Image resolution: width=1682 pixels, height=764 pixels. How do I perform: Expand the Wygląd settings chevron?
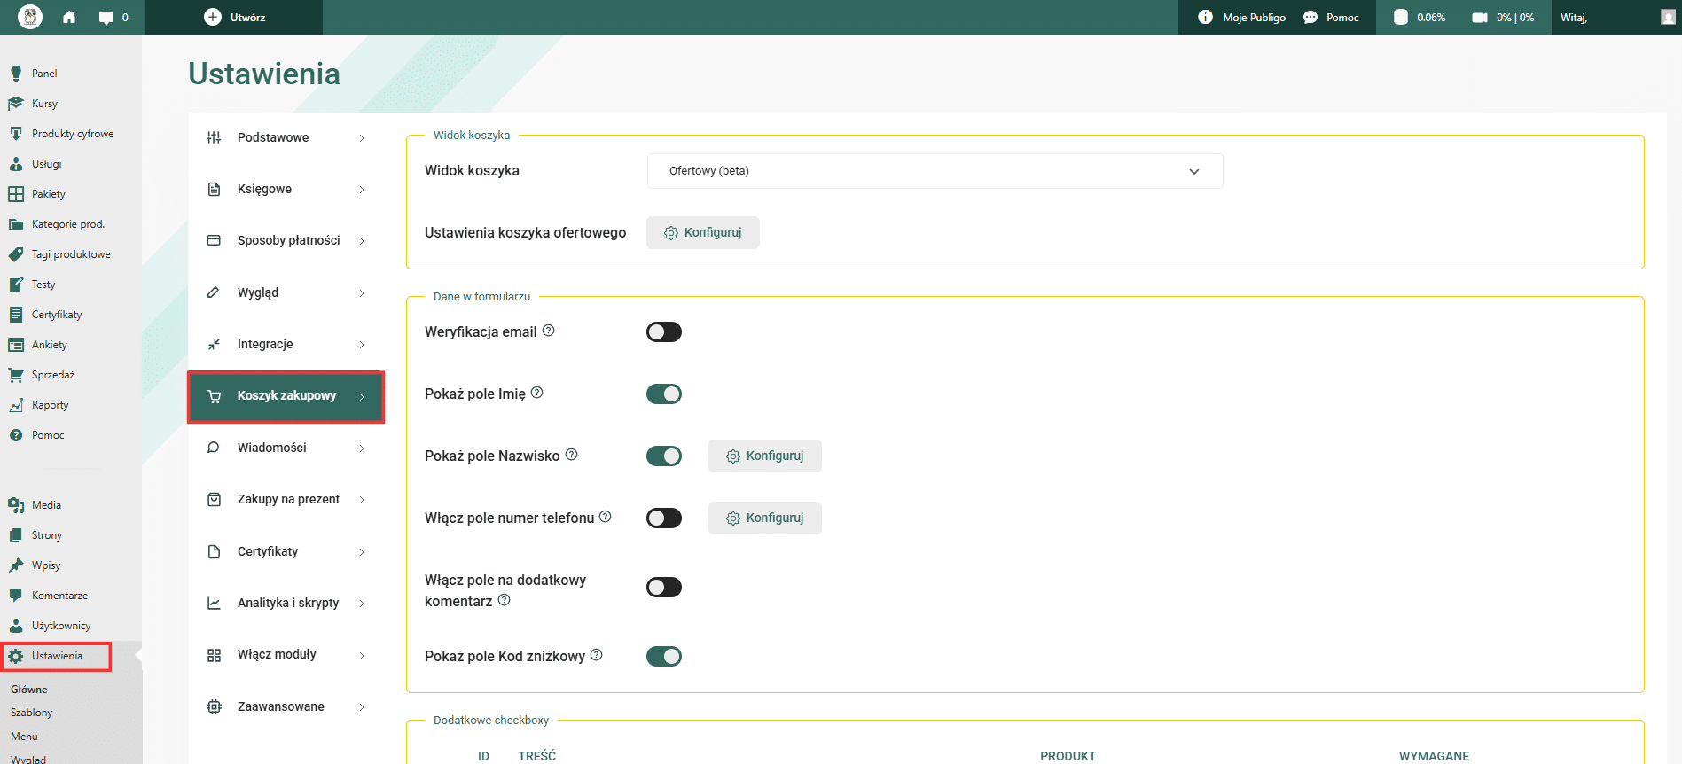point(362,293)
